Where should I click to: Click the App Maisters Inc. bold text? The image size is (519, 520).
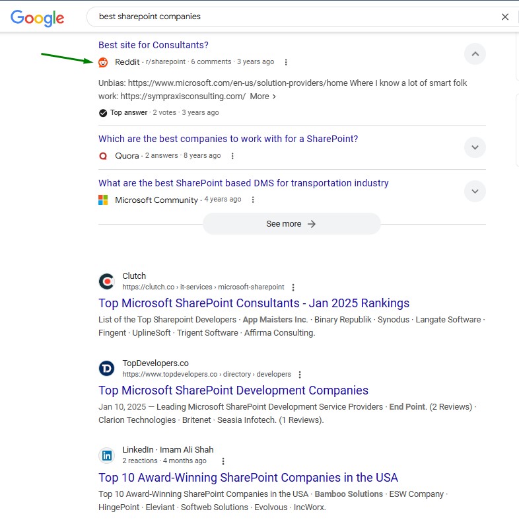[275, 320]
